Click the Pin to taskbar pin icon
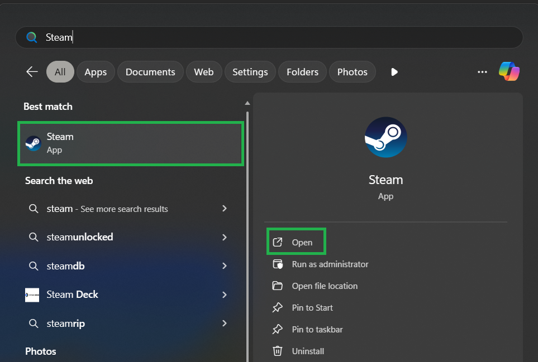 tap(277, 329)
